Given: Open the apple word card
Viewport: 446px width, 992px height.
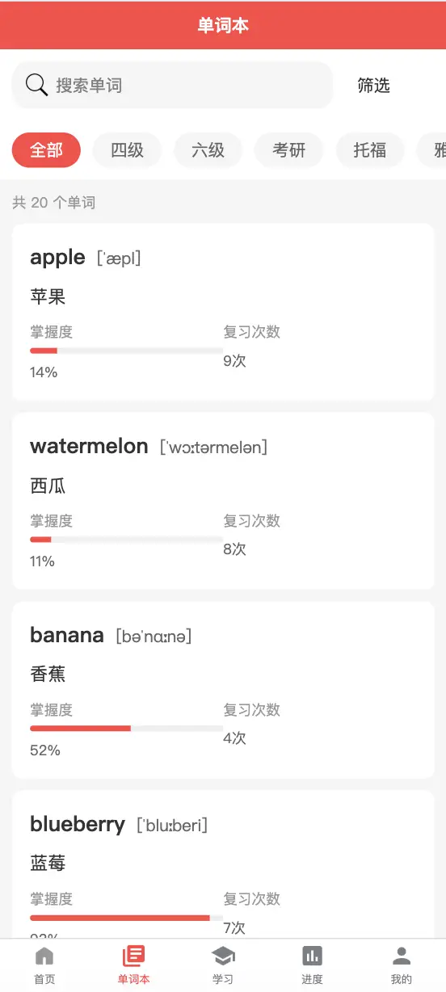Looking at the screenshot, I should click(x=223, y=312).
